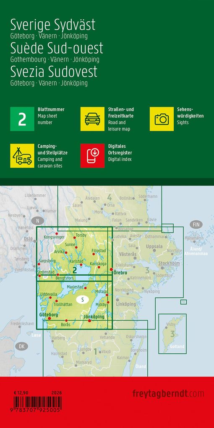Click the price € 12,90
The height and width of the screenshot is (428, 214).
tap(21, 393)
